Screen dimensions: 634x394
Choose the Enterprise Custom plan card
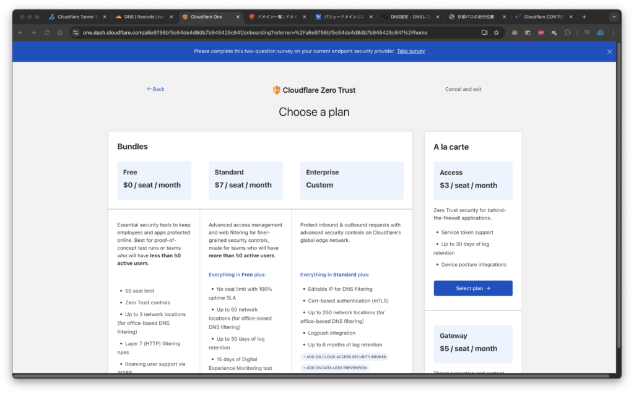(x=352, y=180)
